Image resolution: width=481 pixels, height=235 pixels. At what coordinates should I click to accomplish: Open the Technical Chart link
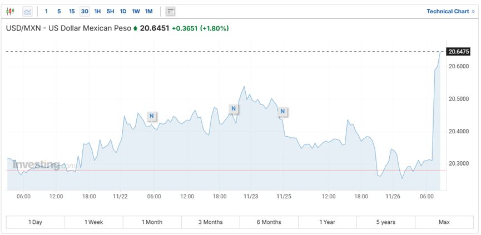(448, 11)
